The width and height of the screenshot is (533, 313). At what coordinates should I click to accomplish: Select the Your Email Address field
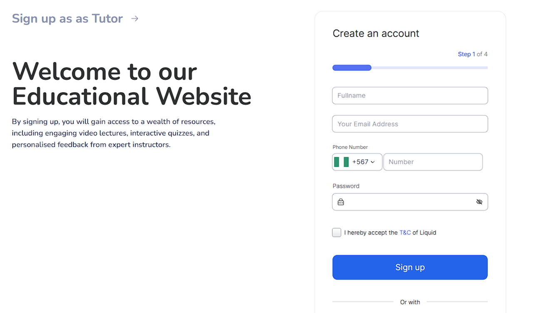(x=410, y=124)
